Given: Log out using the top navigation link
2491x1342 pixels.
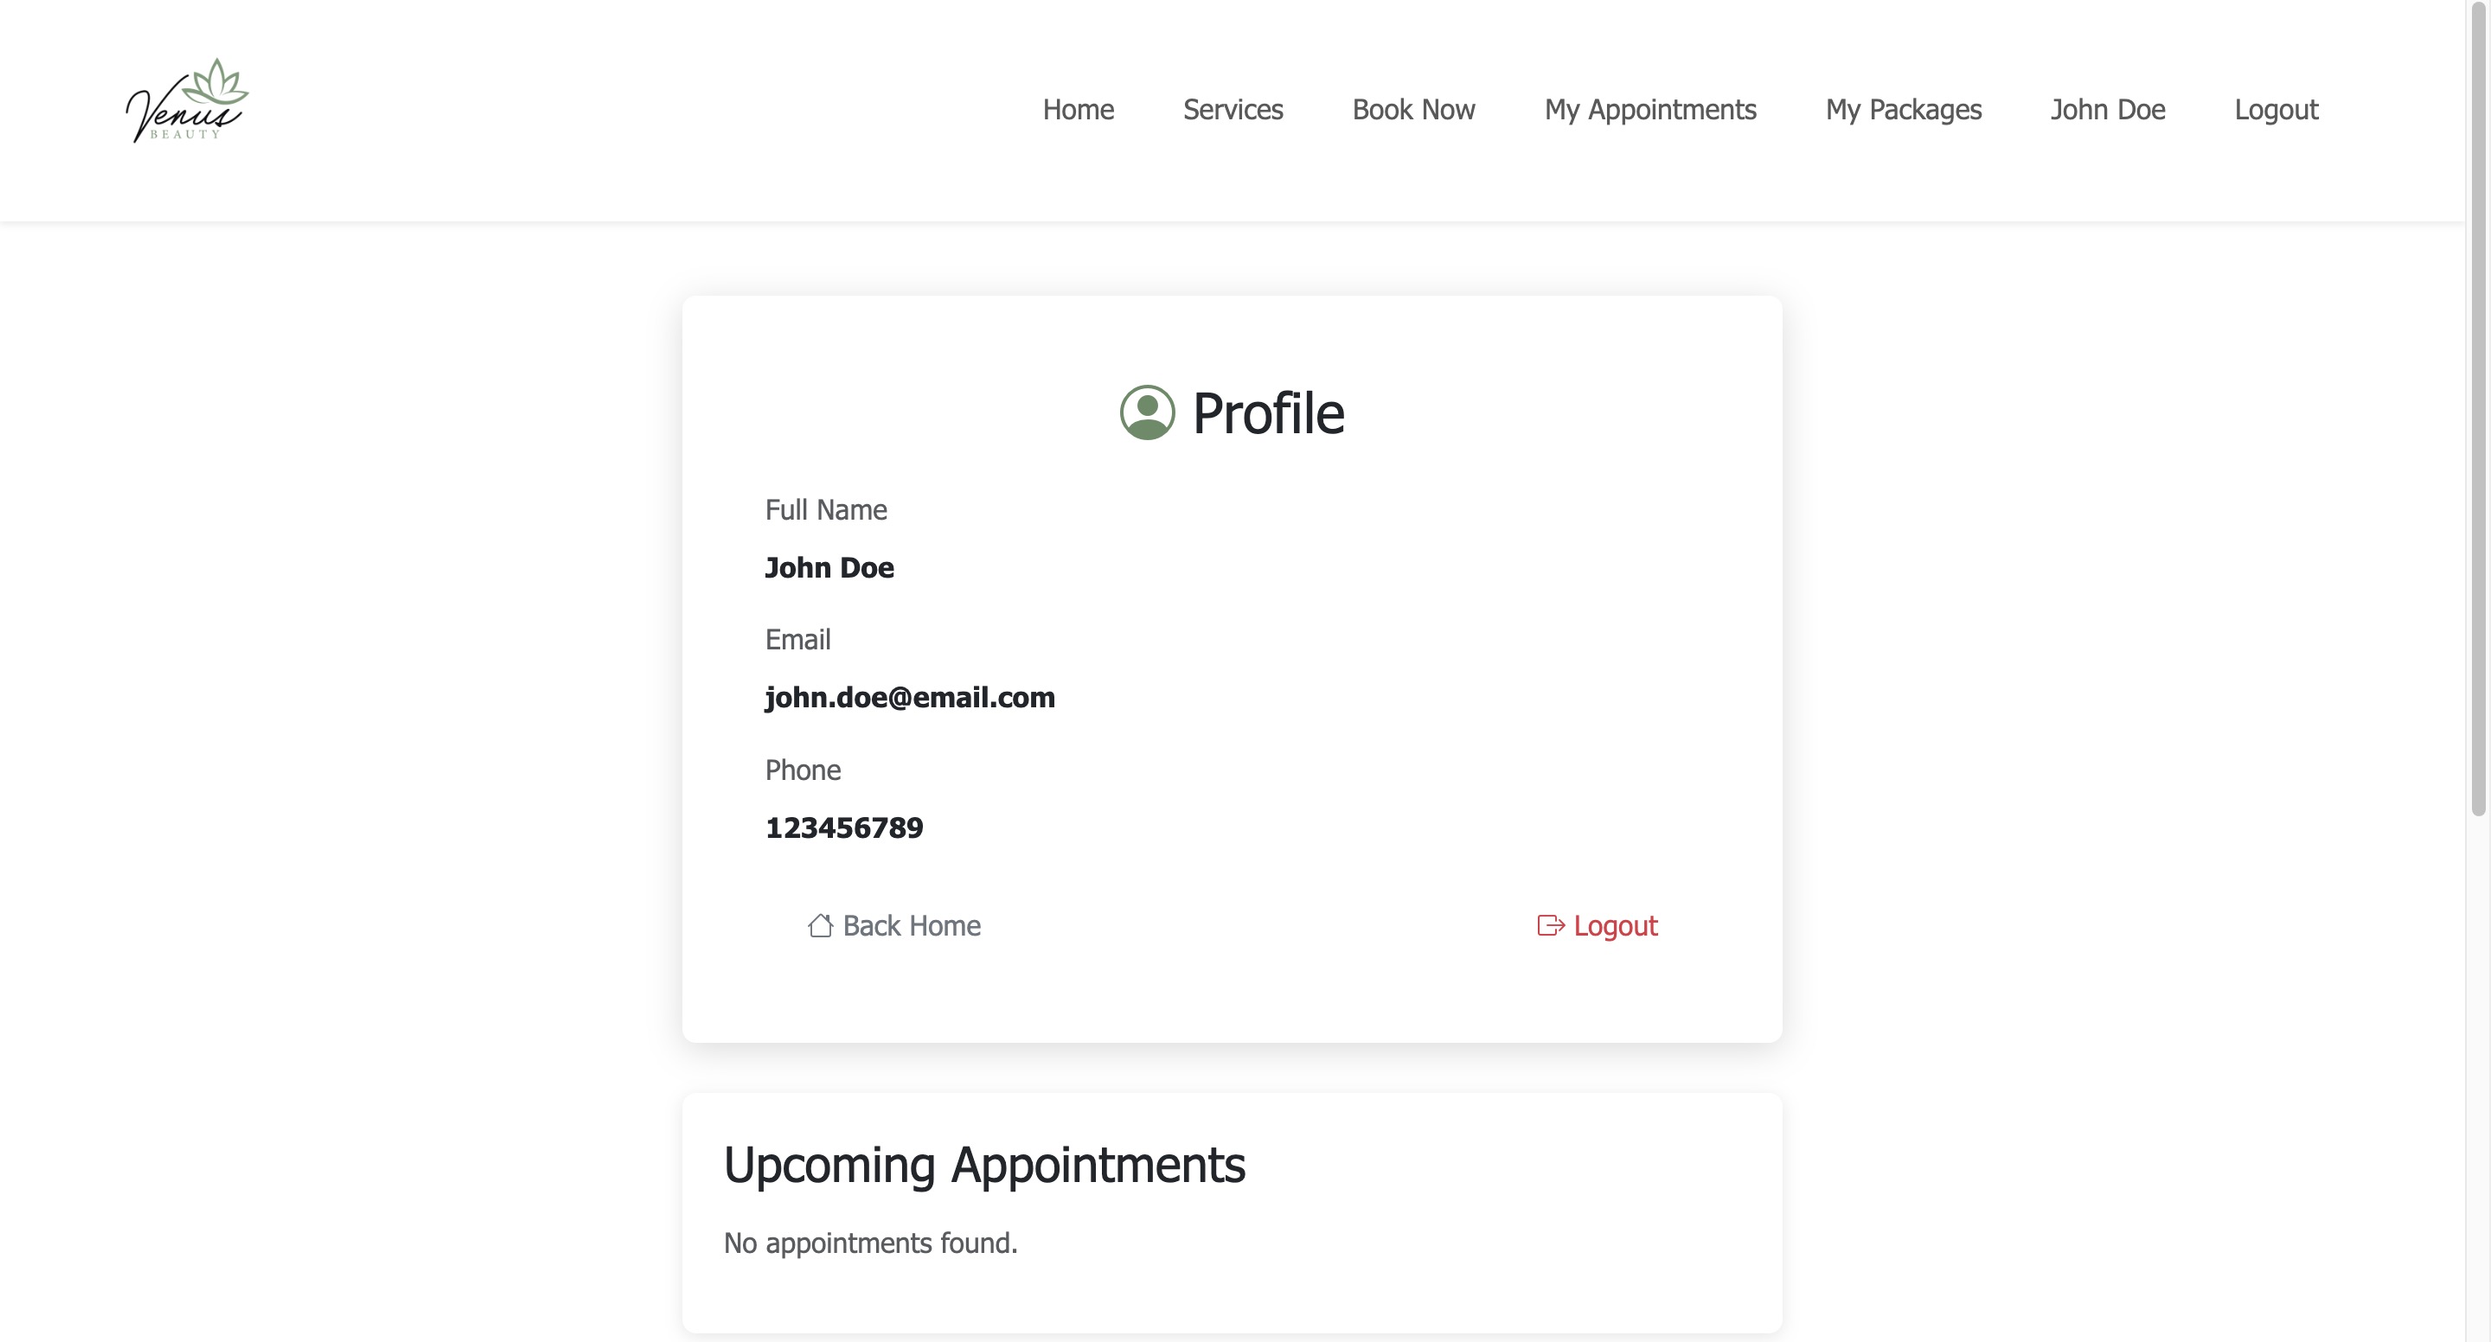Looking at the screenshot, I should click(2276, 110).
